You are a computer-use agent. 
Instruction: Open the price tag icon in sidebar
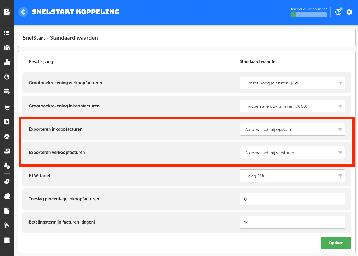[x=7, y=182]
